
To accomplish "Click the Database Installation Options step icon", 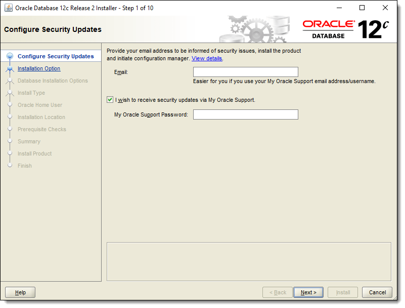I will click(10, 81).
